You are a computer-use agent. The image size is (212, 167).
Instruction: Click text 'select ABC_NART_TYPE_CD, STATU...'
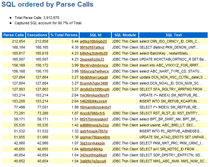click(x=171, y=71)
